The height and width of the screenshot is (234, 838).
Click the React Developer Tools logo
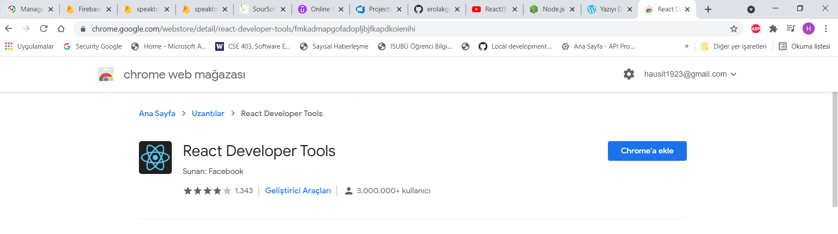pyautogui.click(x=155, y=158)
